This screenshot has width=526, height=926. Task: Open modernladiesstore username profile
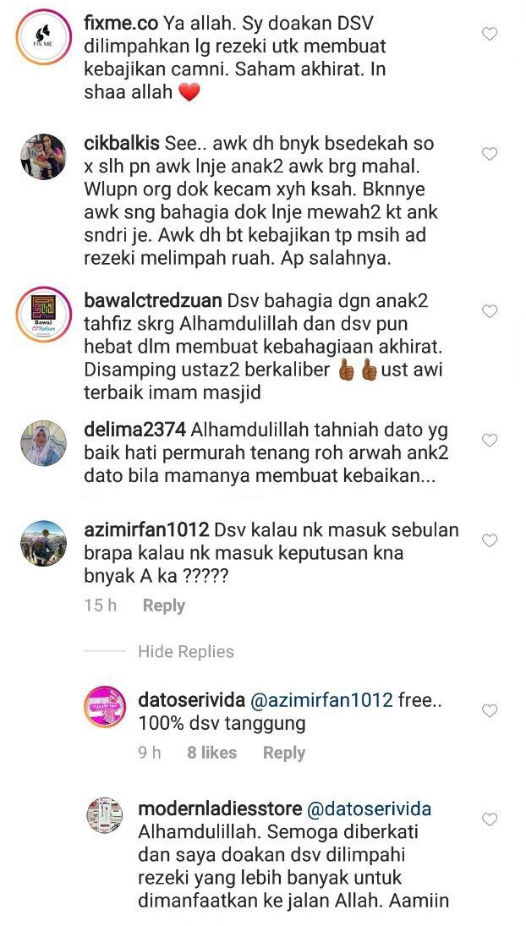(x=220, y=809)
